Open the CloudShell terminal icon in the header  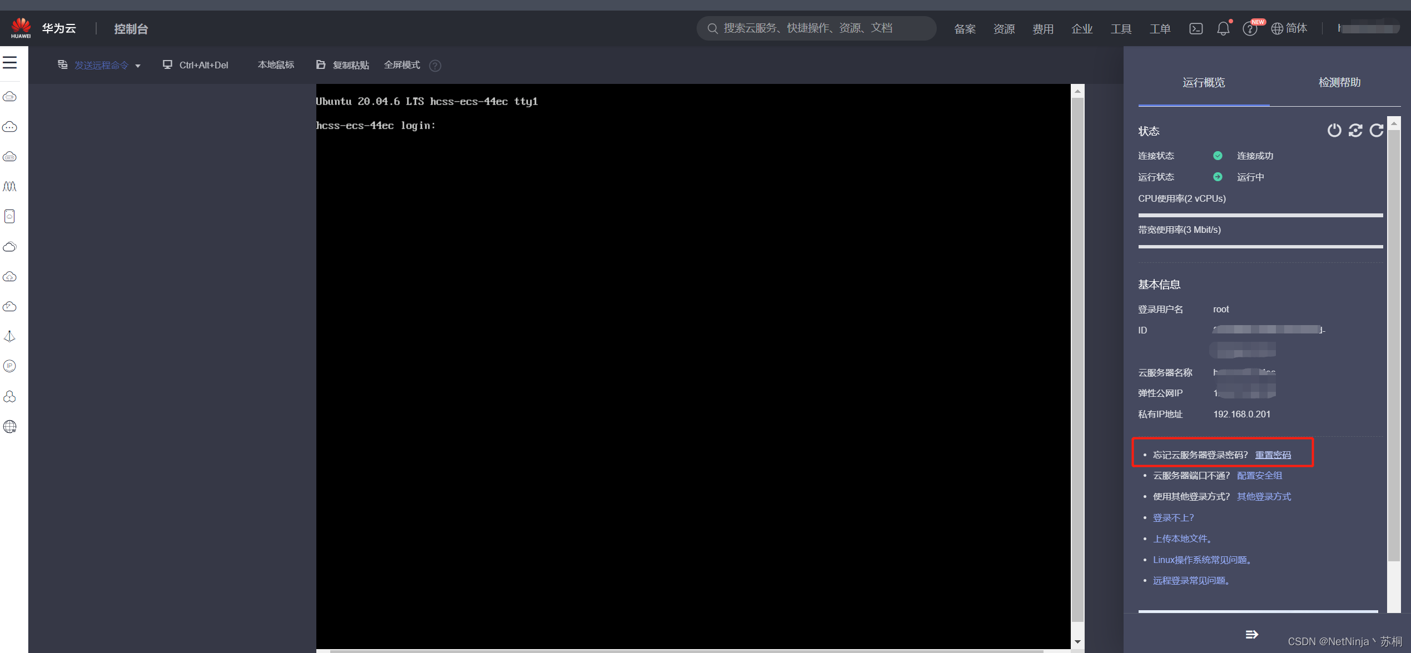click(x=1196, y=29)
